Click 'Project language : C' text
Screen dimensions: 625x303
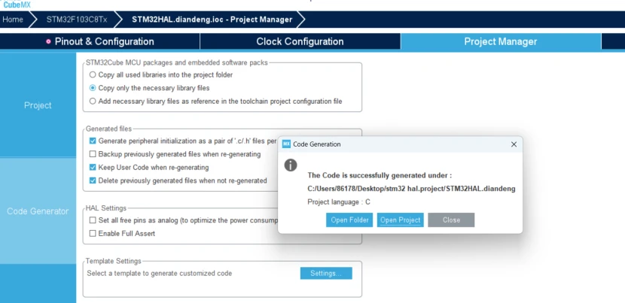click(339, 201)
